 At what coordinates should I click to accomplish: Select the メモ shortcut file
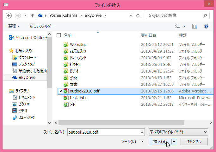coord(73,104)
